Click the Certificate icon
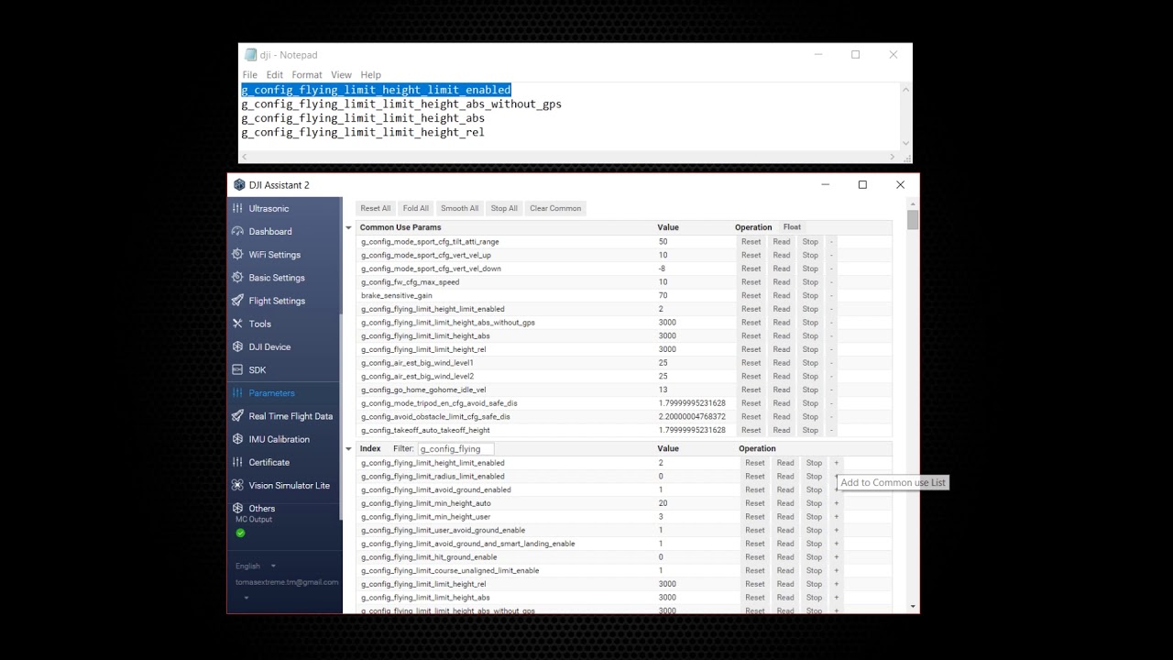This screenshot has width=1173, height=660. [x=238, y=462]
